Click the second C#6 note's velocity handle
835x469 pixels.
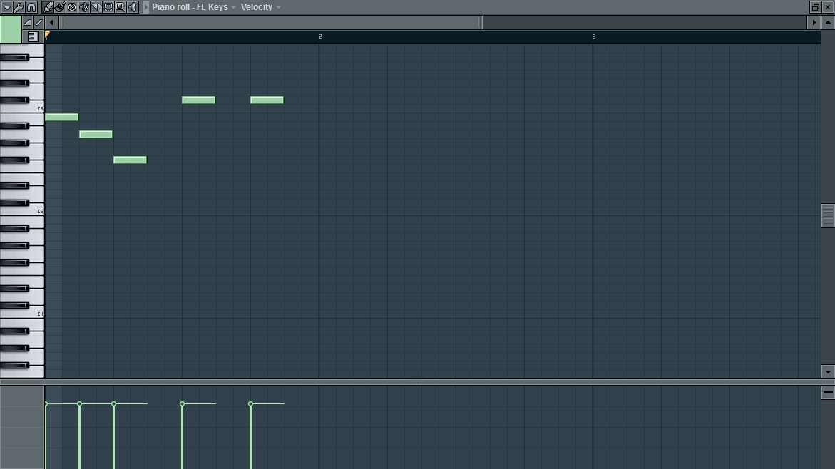coord(250,404)
